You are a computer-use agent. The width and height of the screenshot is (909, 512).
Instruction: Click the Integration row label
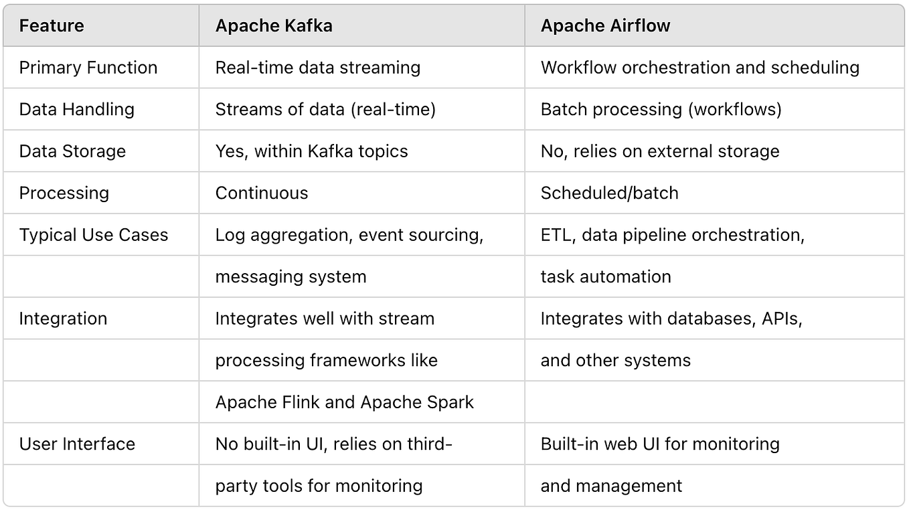click(63, 319)
